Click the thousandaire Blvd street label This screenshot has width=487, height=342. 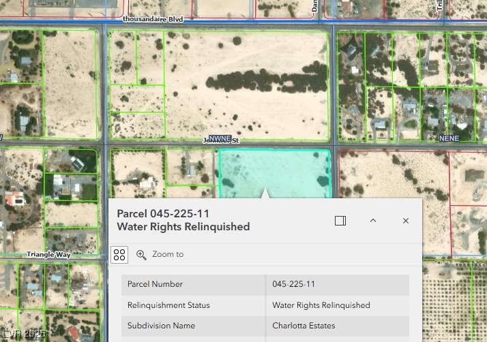pyautogui.click(x=153, y=20)
